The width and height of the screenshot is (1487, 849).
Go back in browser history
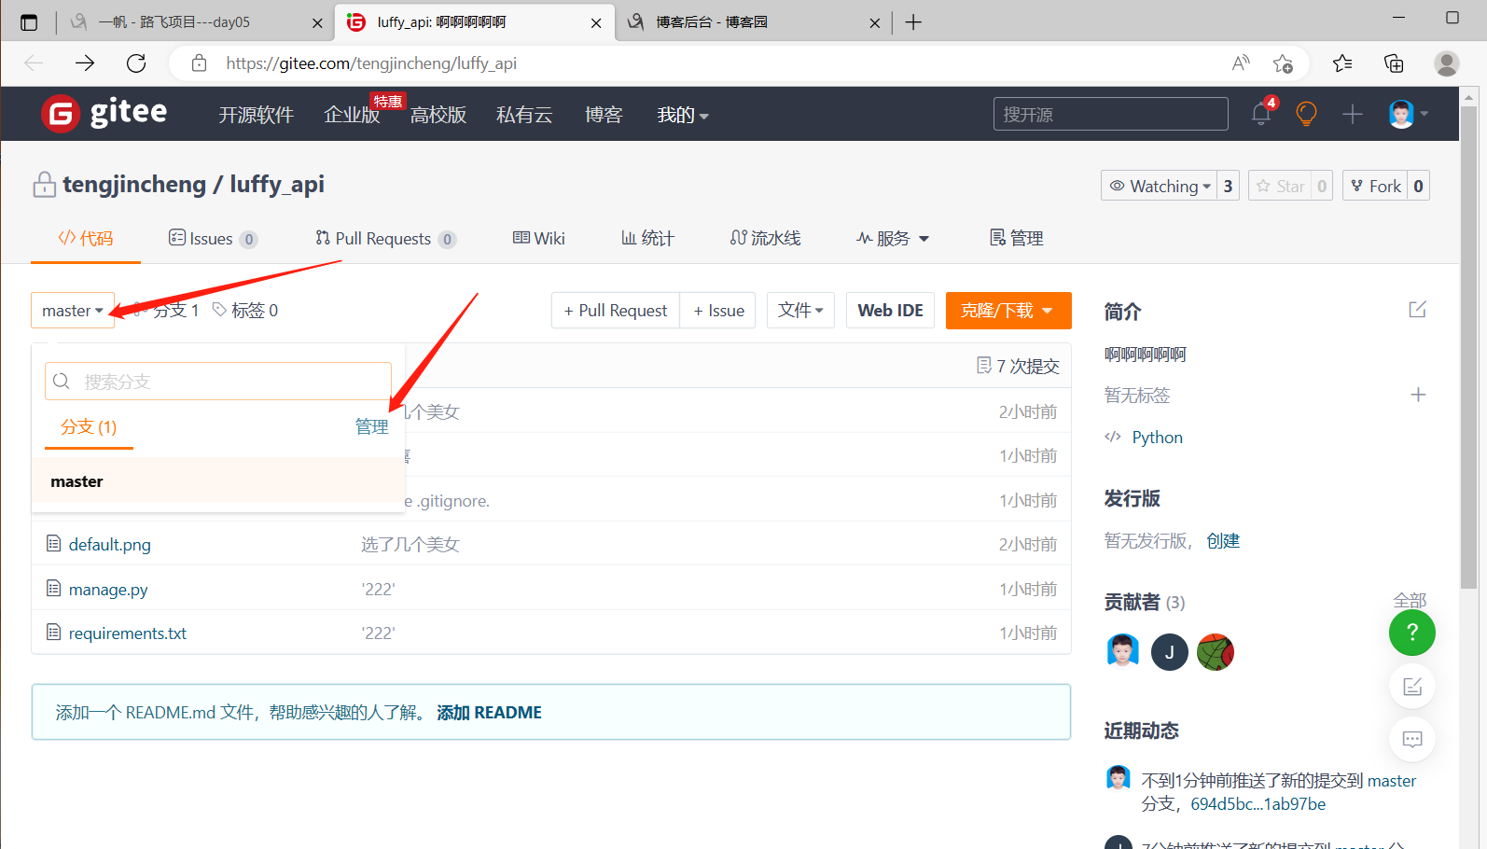pyautogui.click(x=34, y=63)
